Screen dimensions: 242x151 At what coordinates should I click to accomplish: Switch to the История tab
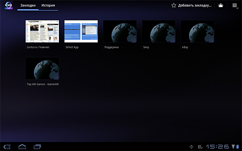[x=48, y=5]
